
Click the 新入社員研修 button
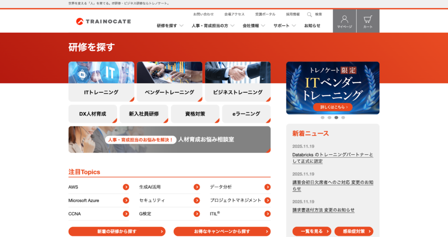point(143,114)
